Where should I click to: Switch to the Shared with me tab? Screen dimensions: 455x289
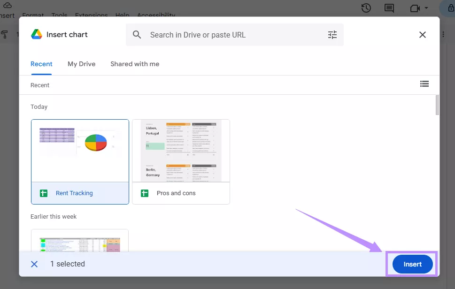135,63
